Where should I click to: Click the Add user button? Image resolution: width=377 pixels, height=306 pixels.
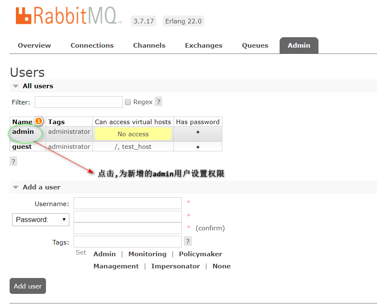(28, 286)
